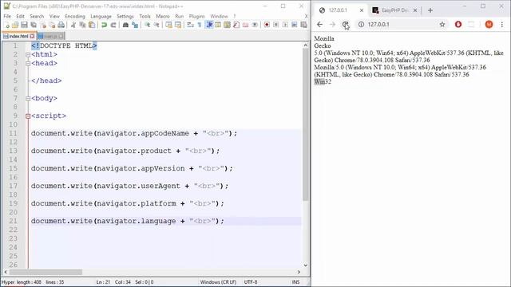Viewport: 511px width, 287px height.
Task: Open the Search menu
Action: click(37, 16)
